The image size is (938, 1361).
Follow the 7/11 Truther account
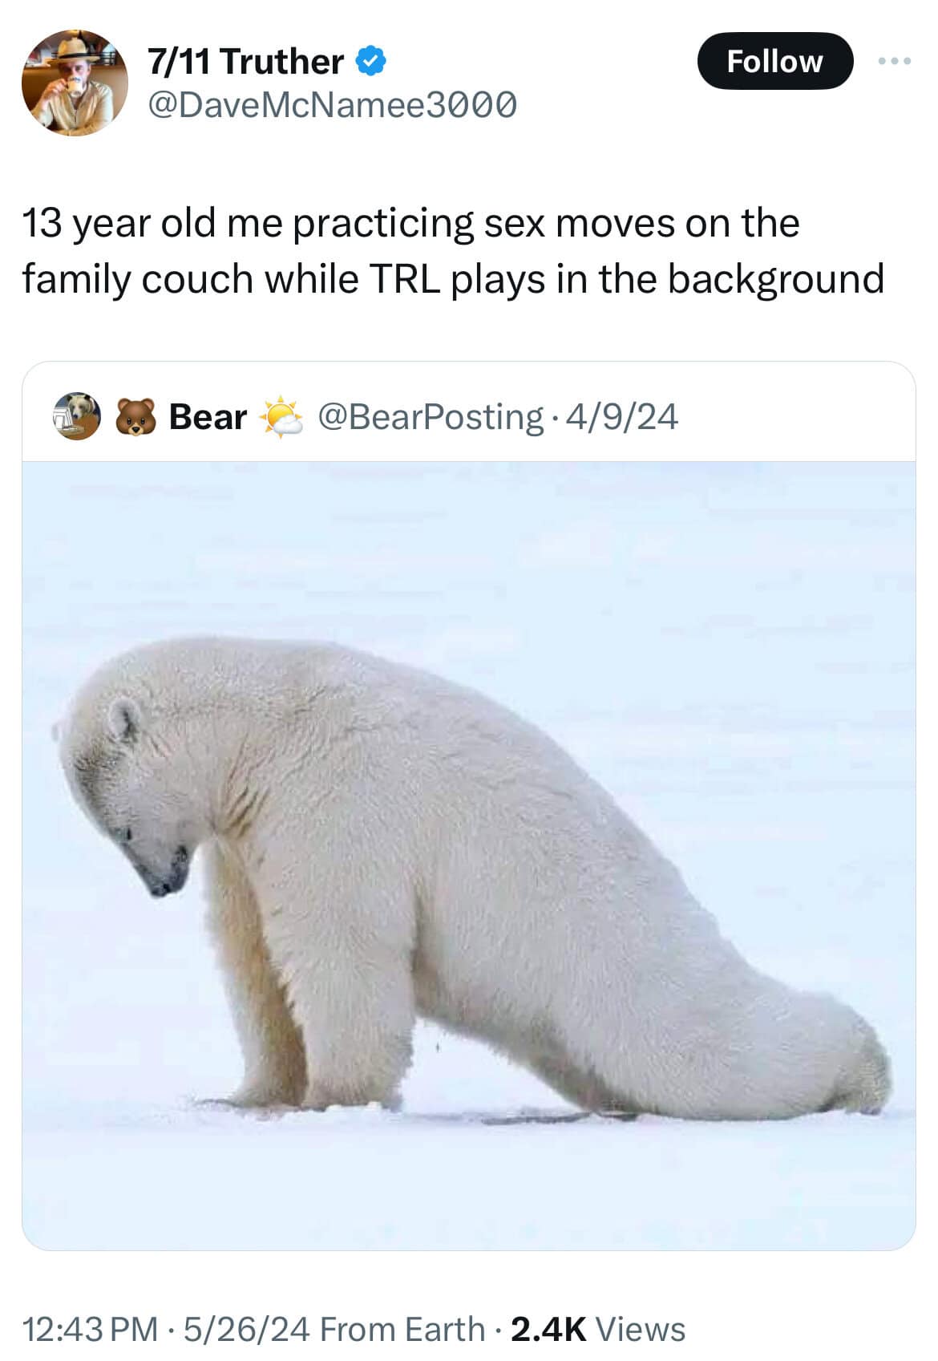[774, 61]
